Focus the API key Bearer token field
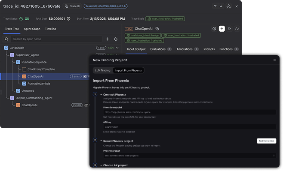This screenshot has width=283, height=171. (x=190, y=127)
